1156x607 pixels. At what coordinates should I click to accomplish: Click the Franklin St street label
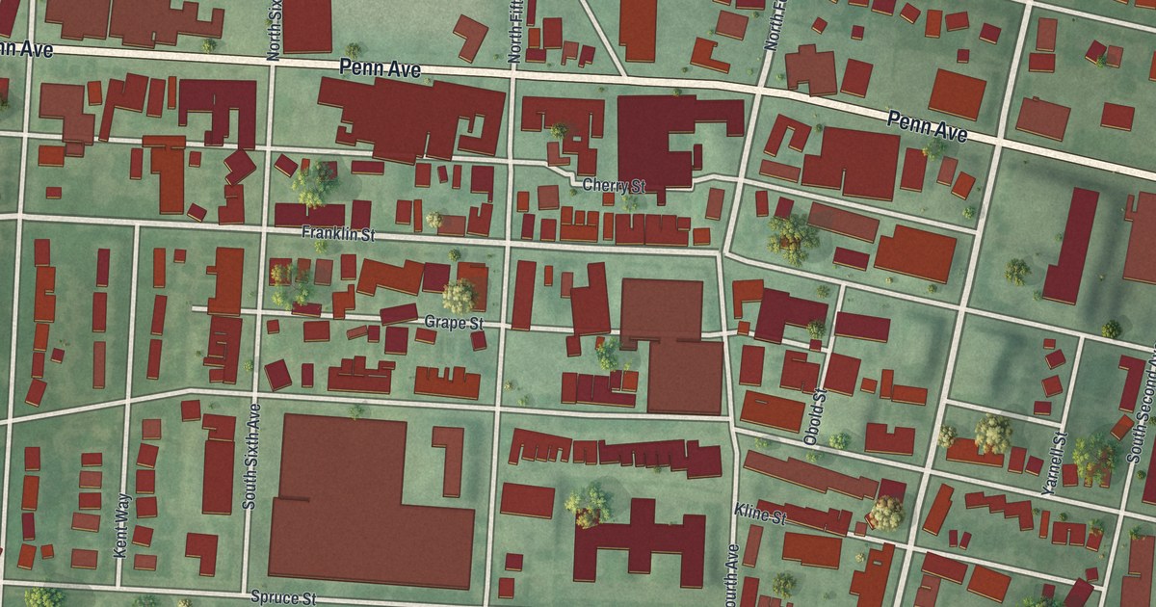click(336, 234)
